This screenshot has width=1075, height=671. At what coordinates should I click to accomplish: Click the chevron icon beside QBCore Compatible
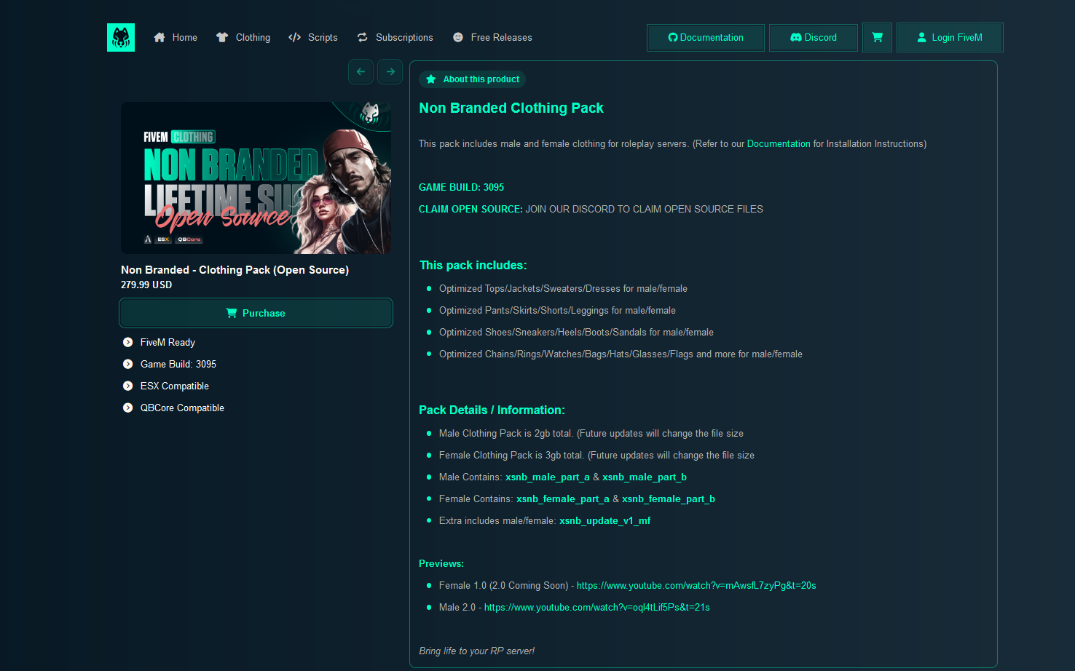click(128, 408)
